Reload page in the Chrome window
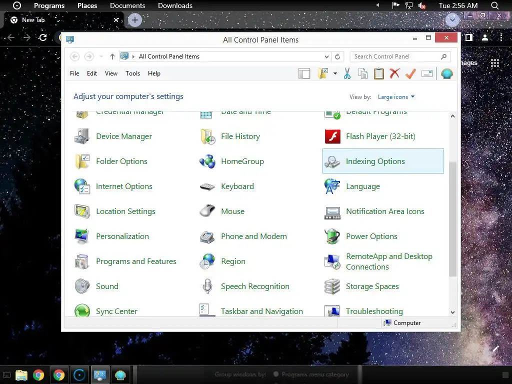The width and height of the screenshot is (512, 384). [43, 37]
